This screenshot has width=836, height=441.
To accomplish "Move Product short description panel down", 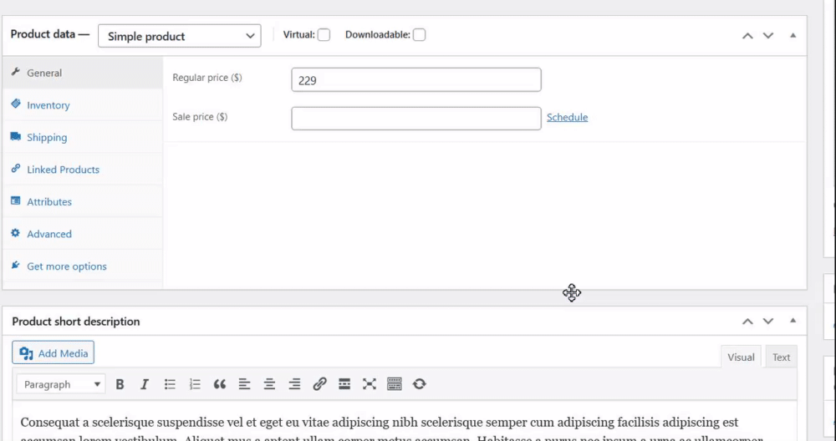I will tap(767, 322).
